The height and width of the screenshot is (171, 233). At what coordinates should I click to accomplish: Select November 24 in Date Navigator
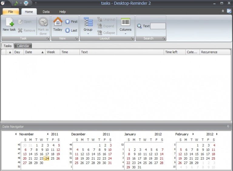(47, 159)
